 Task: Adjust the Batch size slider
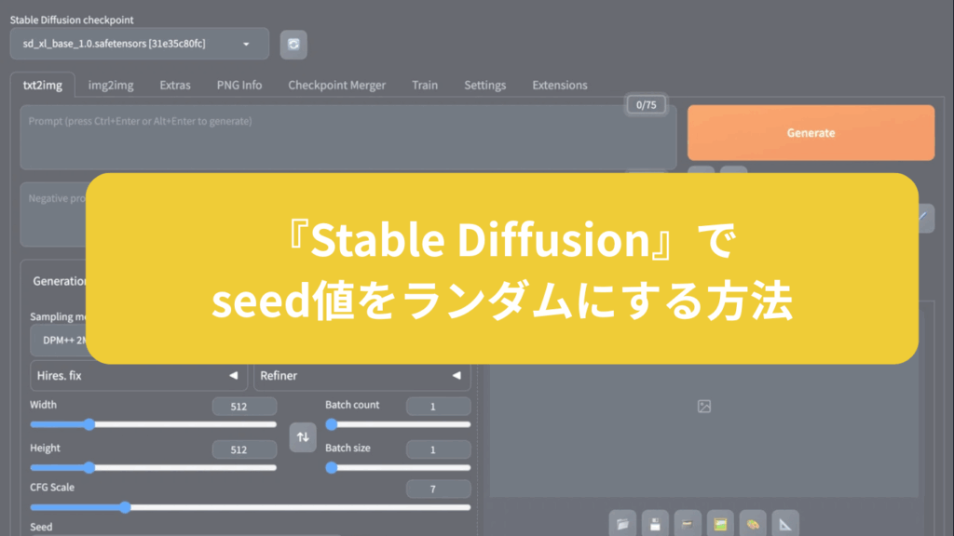tap(398, 467)
